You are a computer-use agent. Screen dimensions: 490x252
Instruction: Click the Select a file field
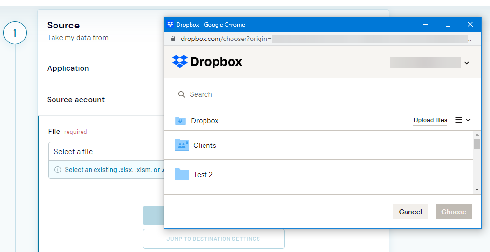[106, 152]
